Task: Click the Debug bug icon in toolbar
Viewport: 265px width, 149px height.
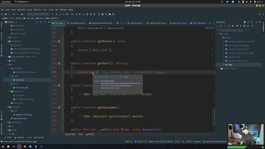Action: (56, 14)
